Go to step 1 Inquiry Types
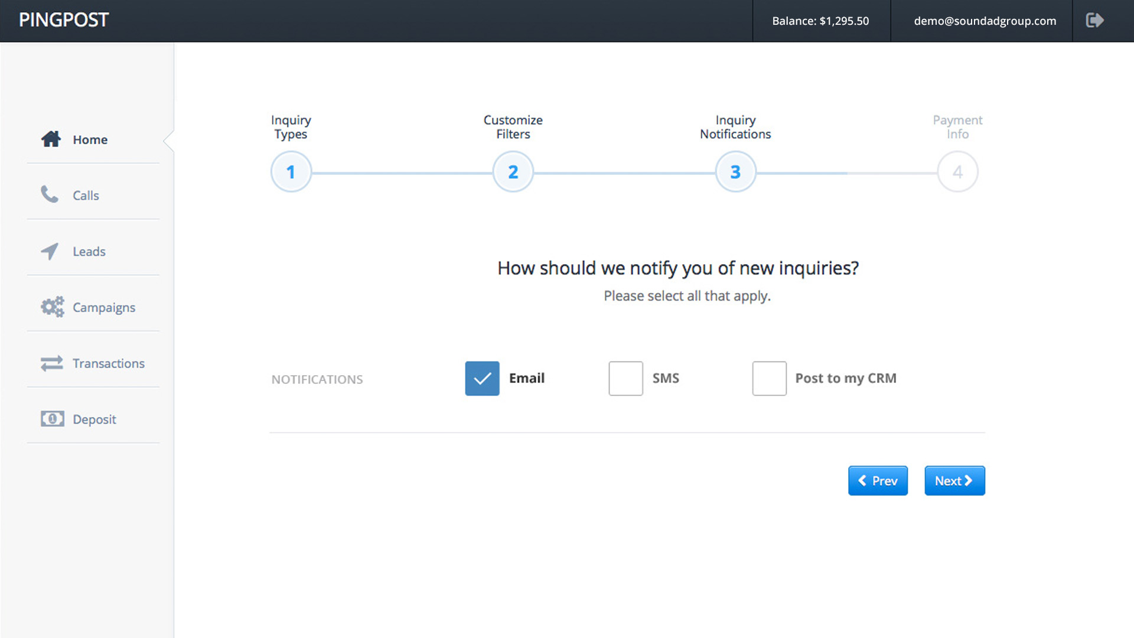Viewport: 1134px width, 638px height. pyautogui.click(x=291, y=172)
